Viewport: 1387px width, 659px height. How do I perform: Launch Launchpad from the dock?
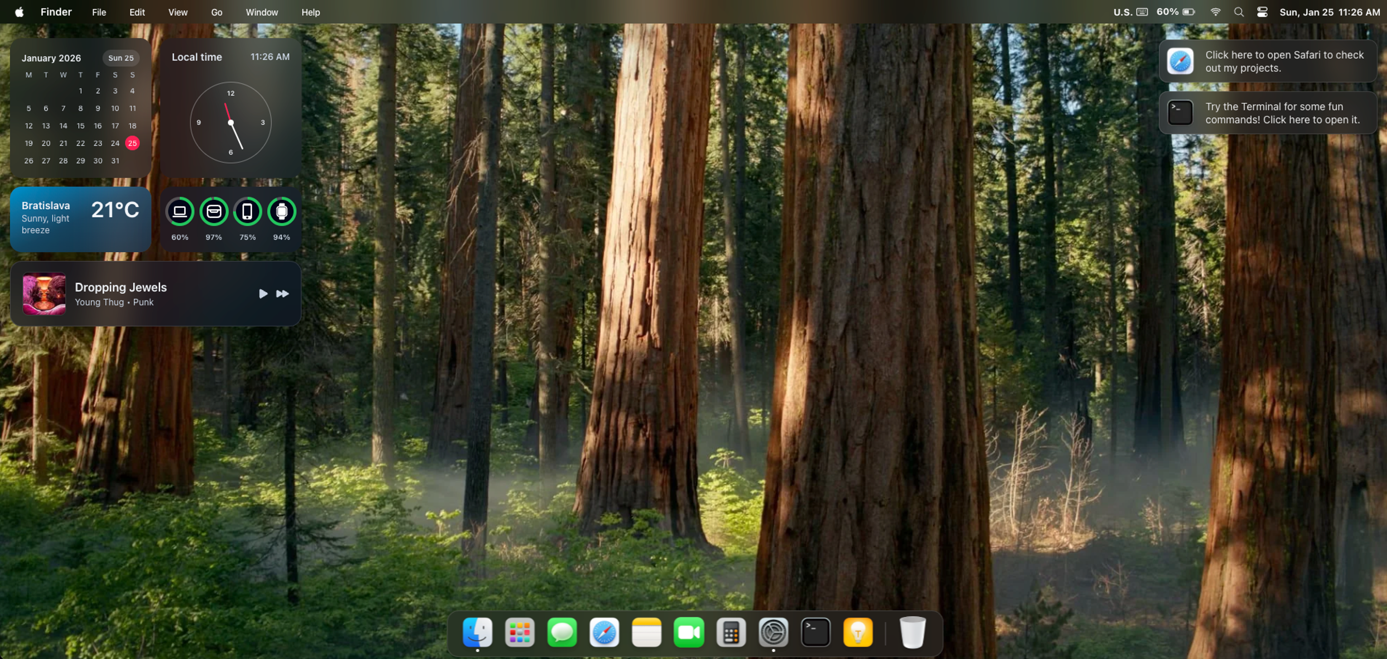[520, 632]
